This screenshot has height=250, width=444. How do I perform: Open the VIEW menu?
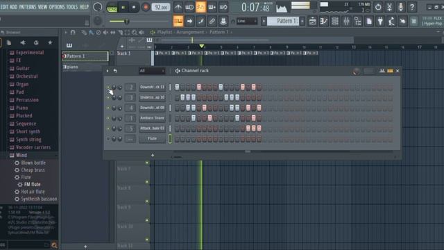[x=42, y=7]
